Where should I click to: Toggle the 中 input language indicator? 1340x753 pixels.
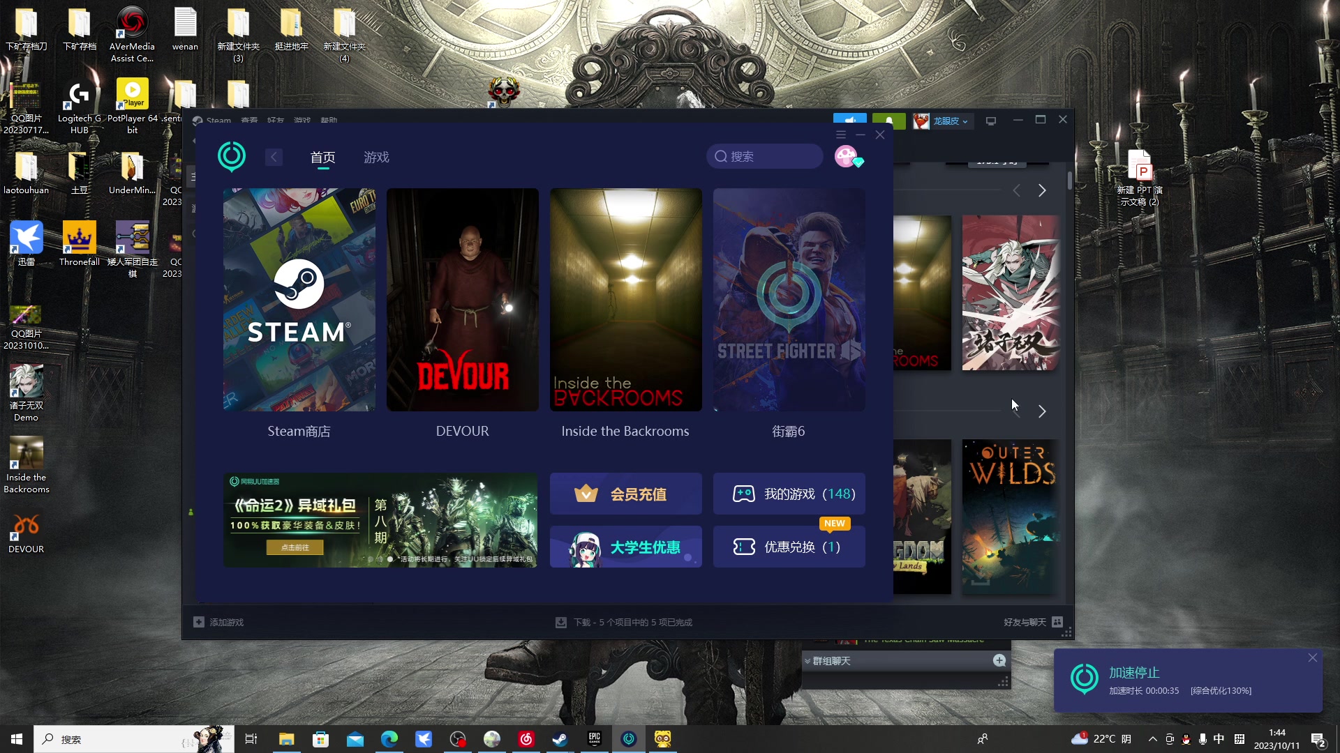coord(1219,739)
